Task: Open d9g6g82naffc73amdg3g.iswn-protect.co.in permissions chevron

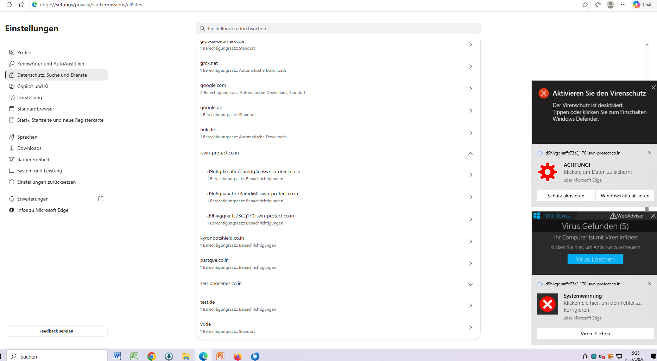Action: pyautogui.click(x=470, y=175)
